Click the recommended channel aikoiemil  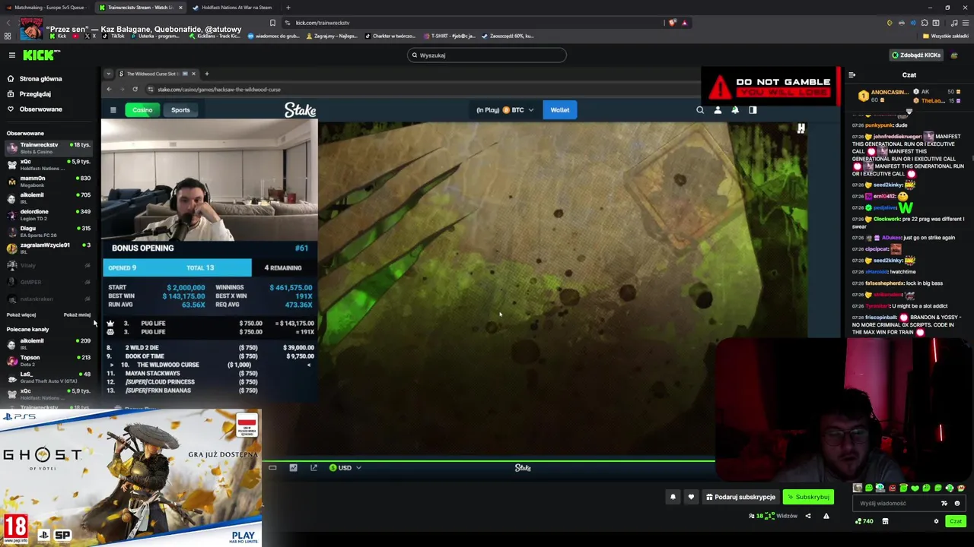tap(48, 343)
